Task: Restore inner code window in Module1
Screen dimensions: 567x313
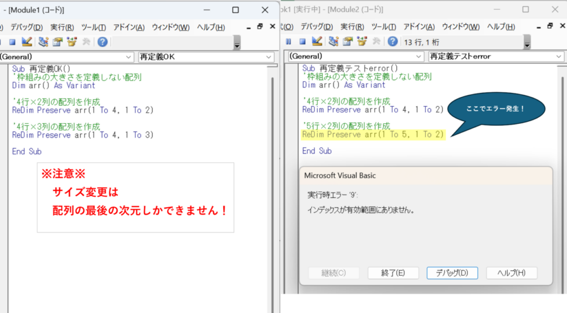Action: (x=260, y=27)
